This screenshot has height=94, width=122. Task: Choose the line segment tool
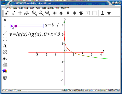pyautogui.click(x=5, y=33)
